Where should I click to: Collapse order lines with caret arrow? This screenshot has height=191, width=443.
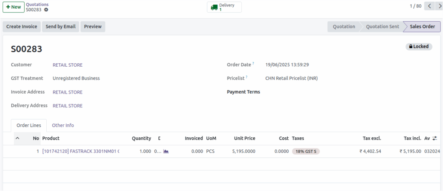[17, 138]
